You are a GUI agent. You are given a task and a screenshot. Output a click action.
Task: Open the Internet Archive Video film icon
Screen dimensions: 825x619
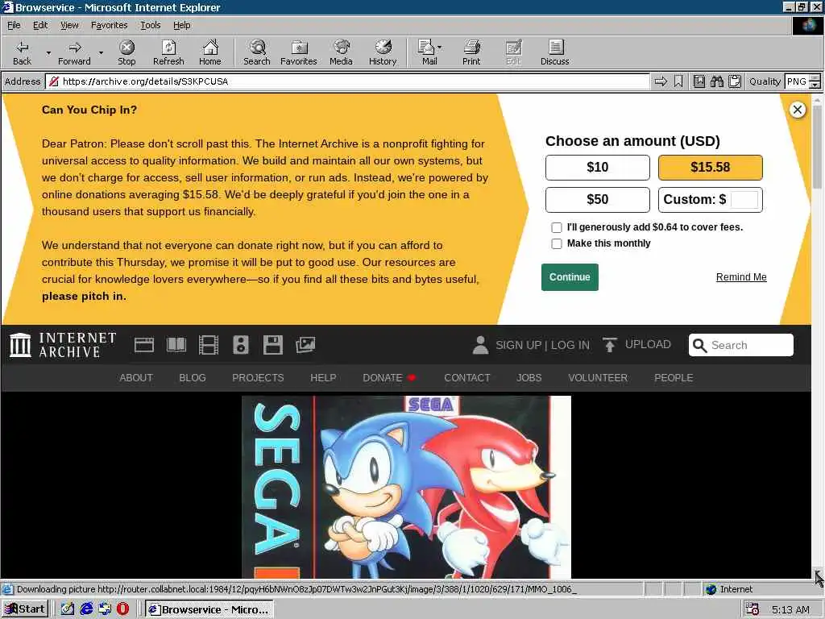tap(209, 345)
